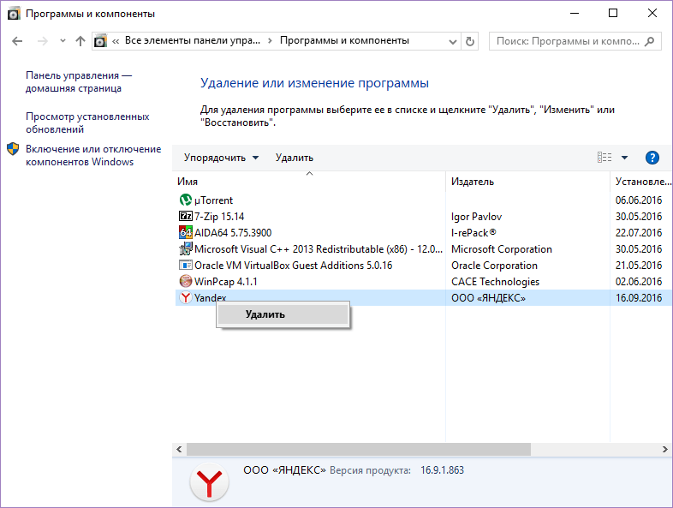Open Включение или отключение компонентов Windows
The image size is (673, 508).
coord(93,155)
